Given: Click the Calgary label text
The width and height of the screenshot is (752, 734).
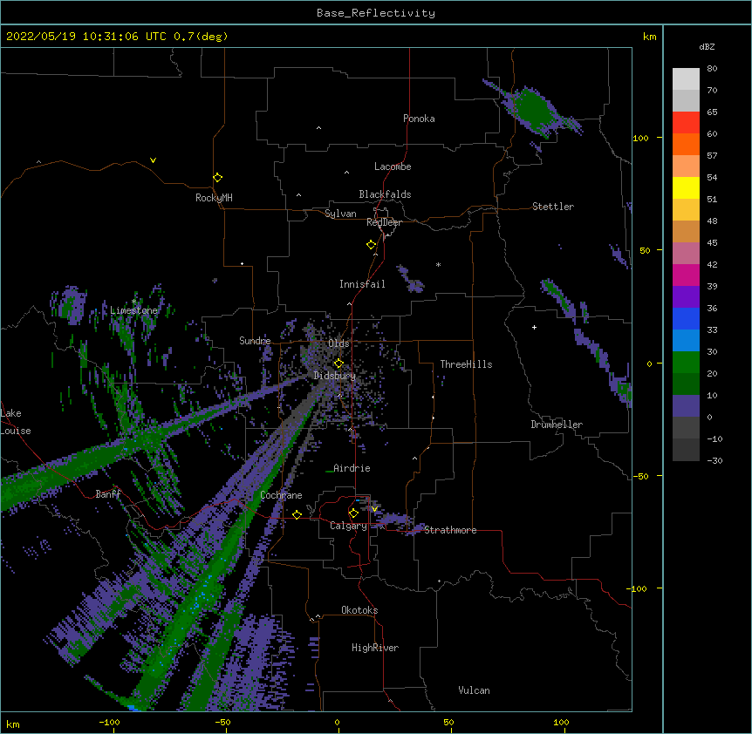Looking at the screenshot, I should (348, 526).
